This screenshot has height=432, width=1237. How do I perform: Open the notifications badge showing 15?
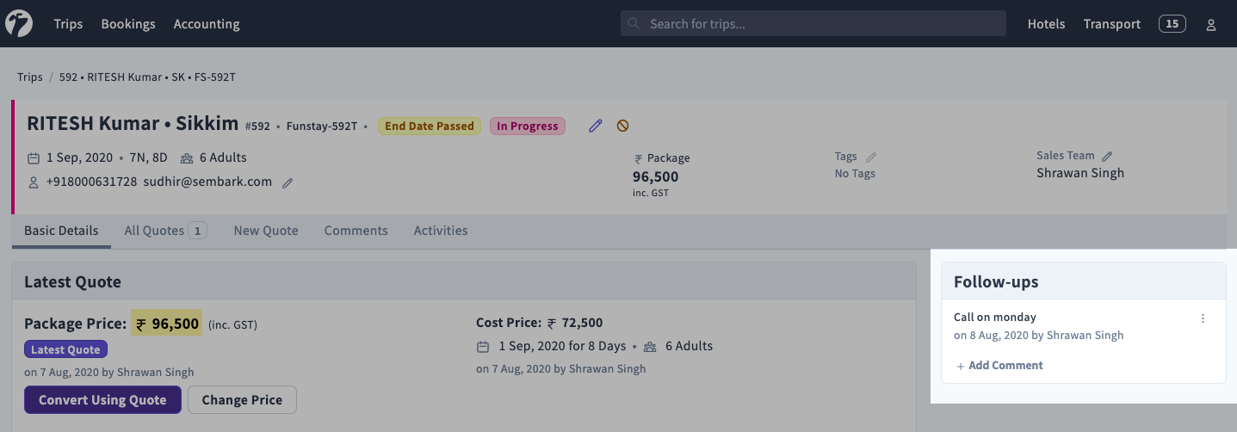click(1172, 24)
